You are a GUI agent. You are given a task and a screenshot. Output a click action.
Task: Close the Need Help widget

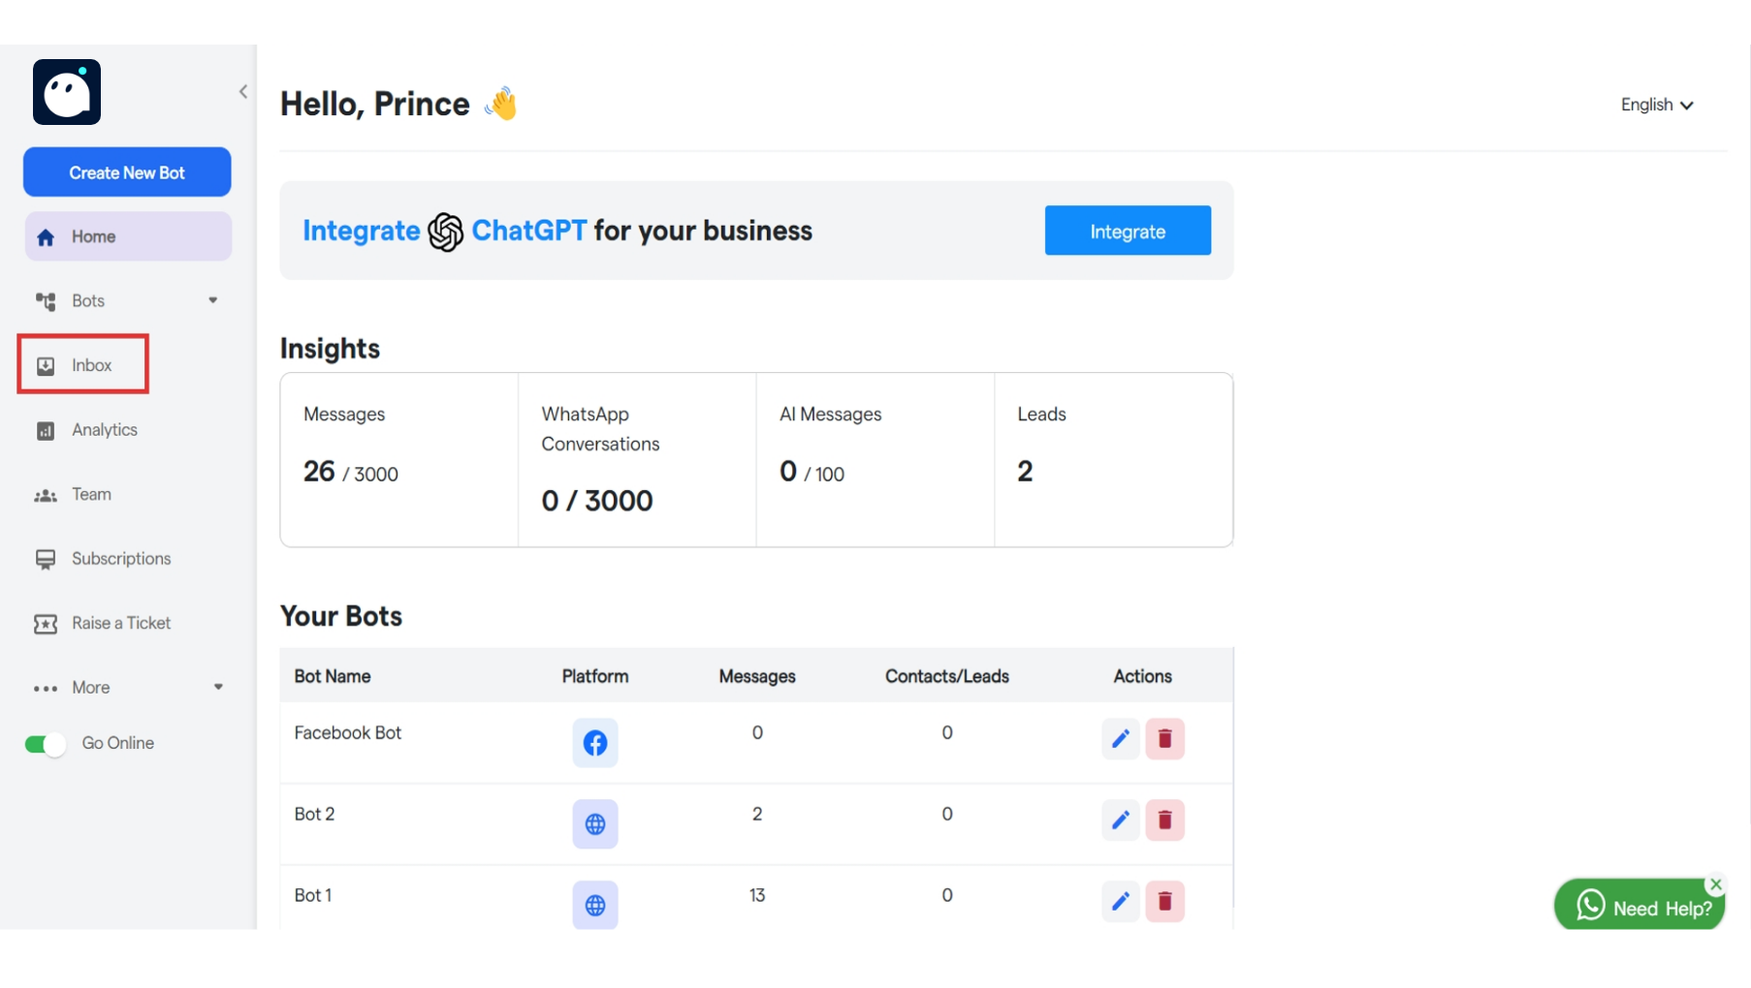[x=1716, y=884]
